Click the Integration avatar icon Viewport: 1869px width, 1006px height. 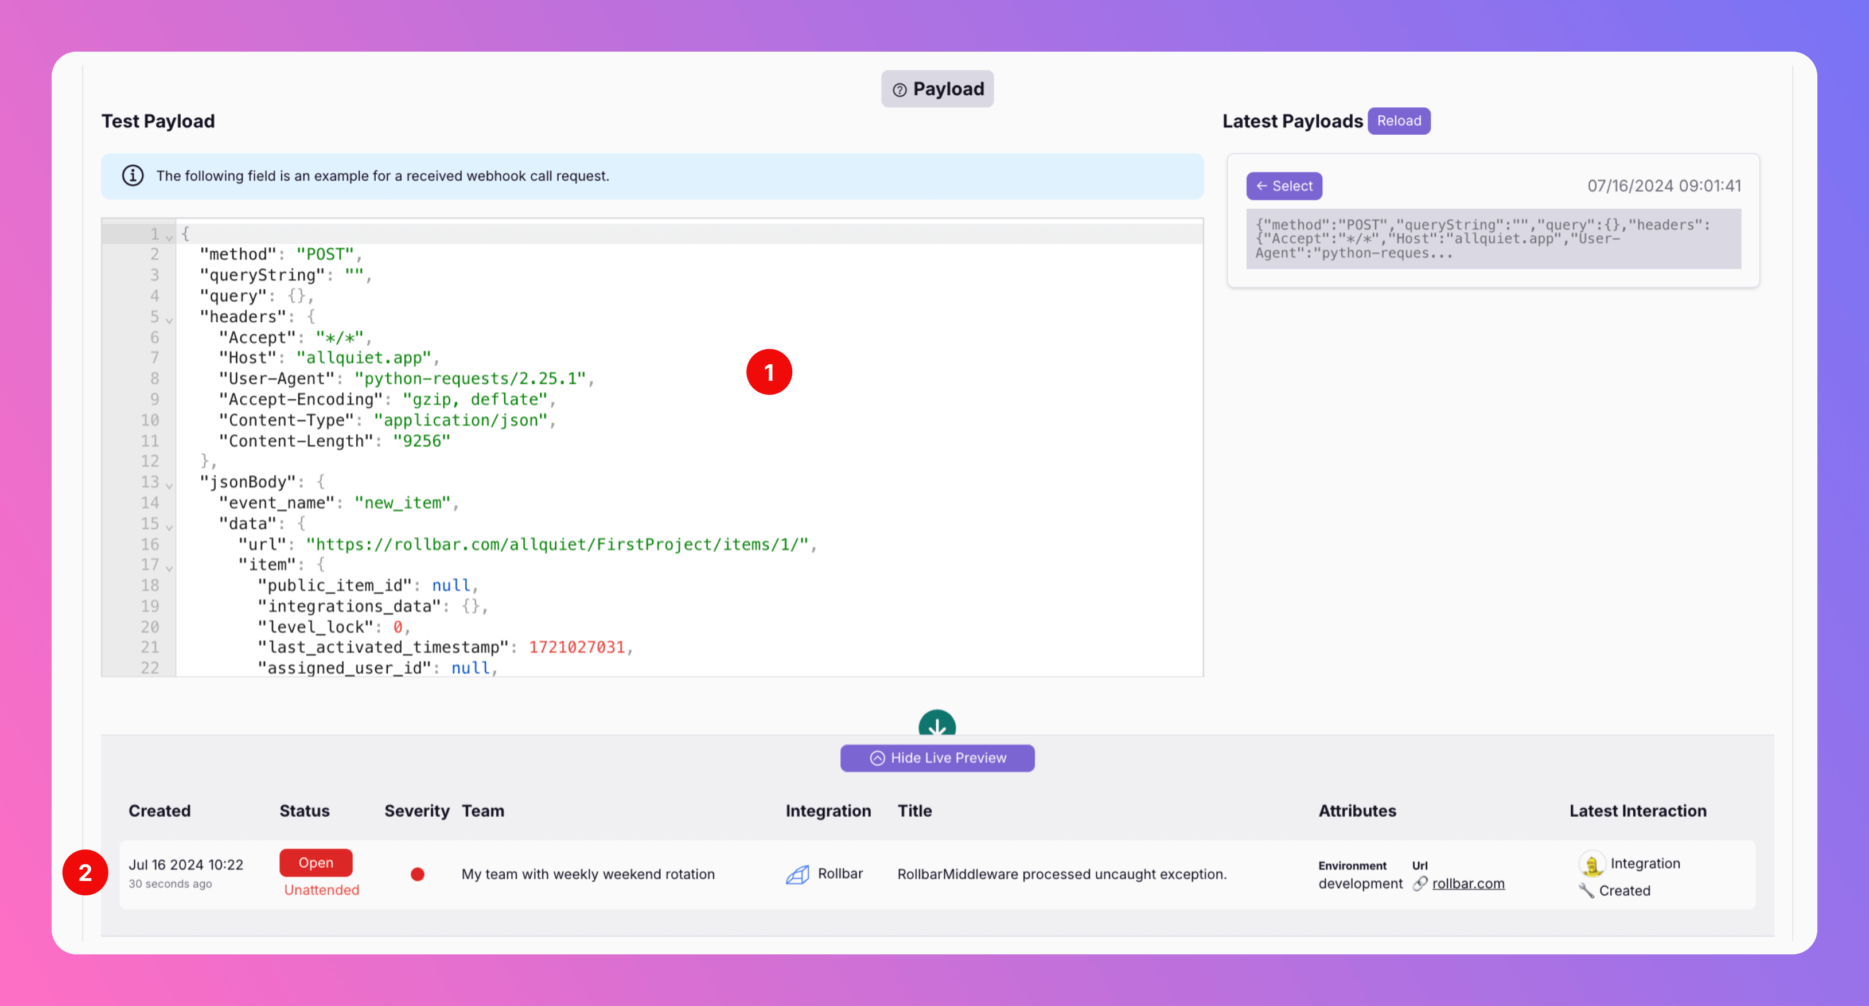pyautogui.click(x=1591, y=864)
